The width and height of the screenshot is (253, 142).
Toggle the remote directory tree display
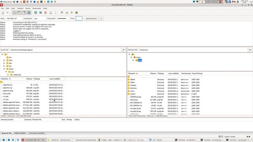coord(24,13)
